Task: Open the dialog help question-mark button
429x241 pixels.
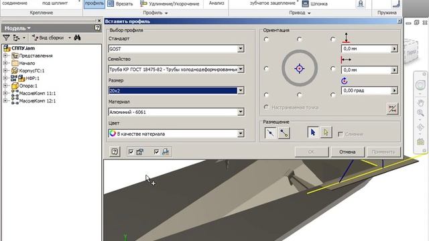Action: (x=115, y=151)
